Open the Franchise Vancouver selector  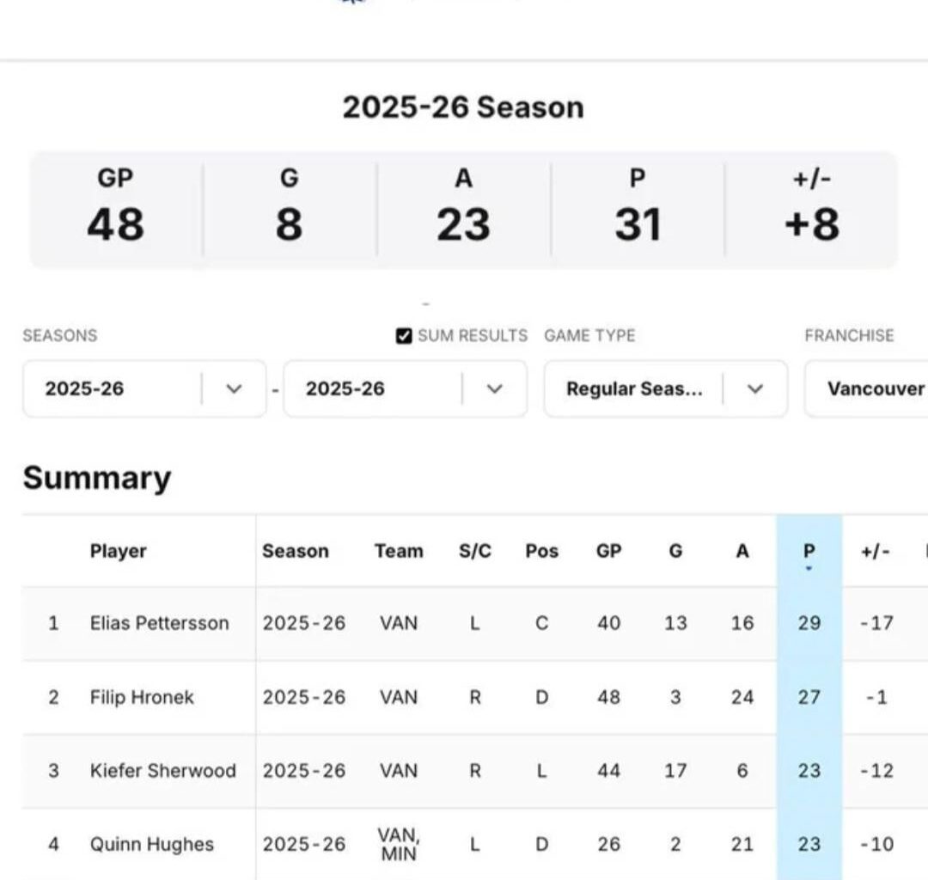tap(868, 388)
